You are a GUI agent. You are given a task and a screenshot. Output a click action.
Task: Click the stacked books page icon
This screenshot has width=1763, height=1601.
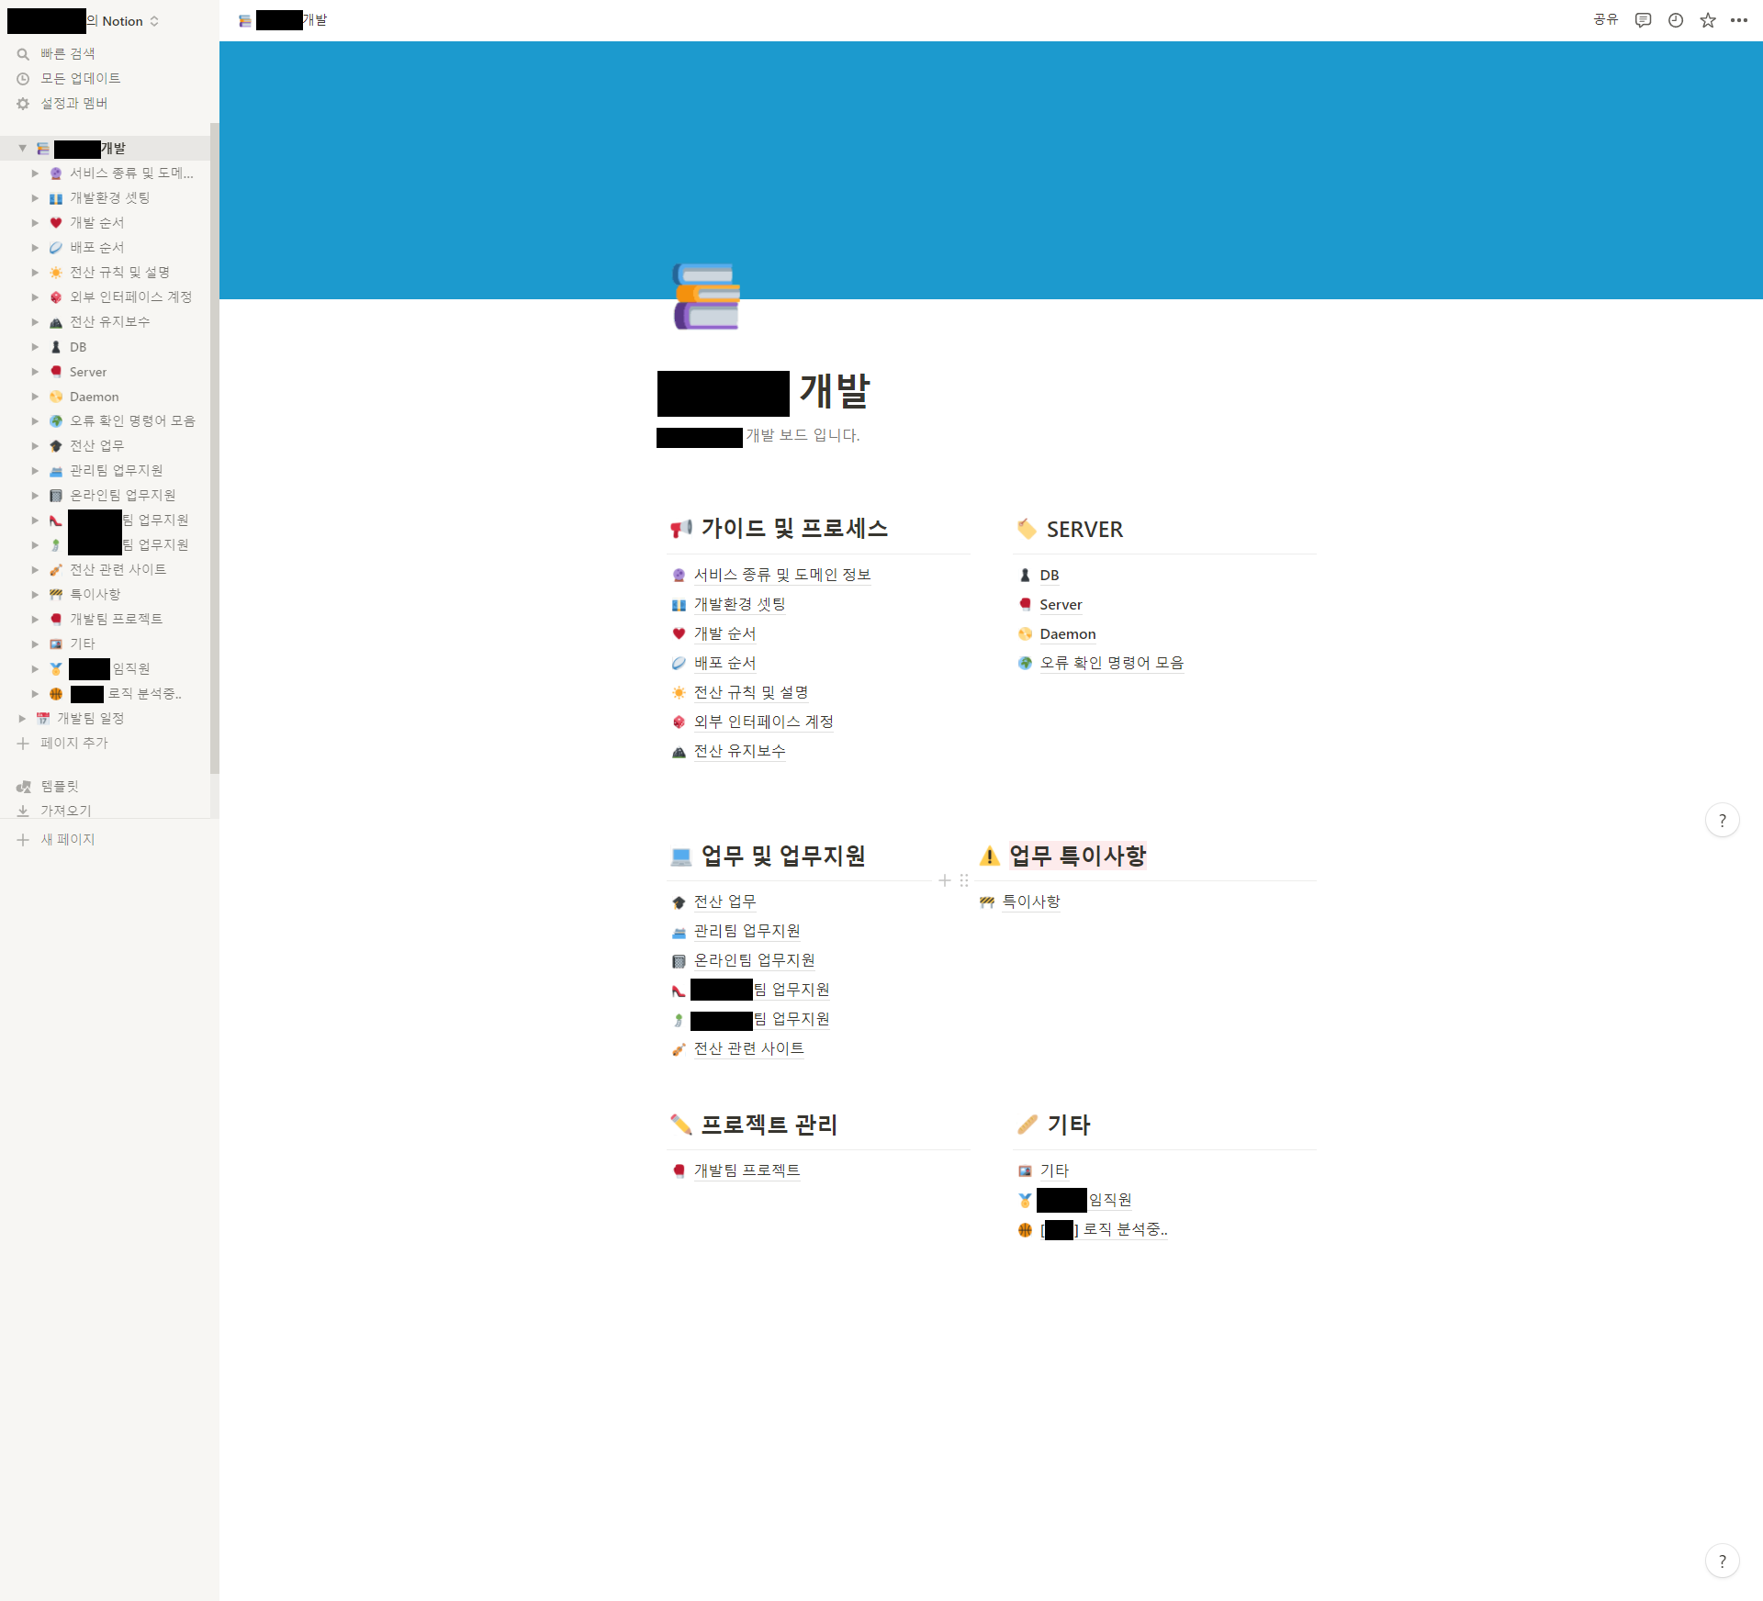[x=706, y=297]
